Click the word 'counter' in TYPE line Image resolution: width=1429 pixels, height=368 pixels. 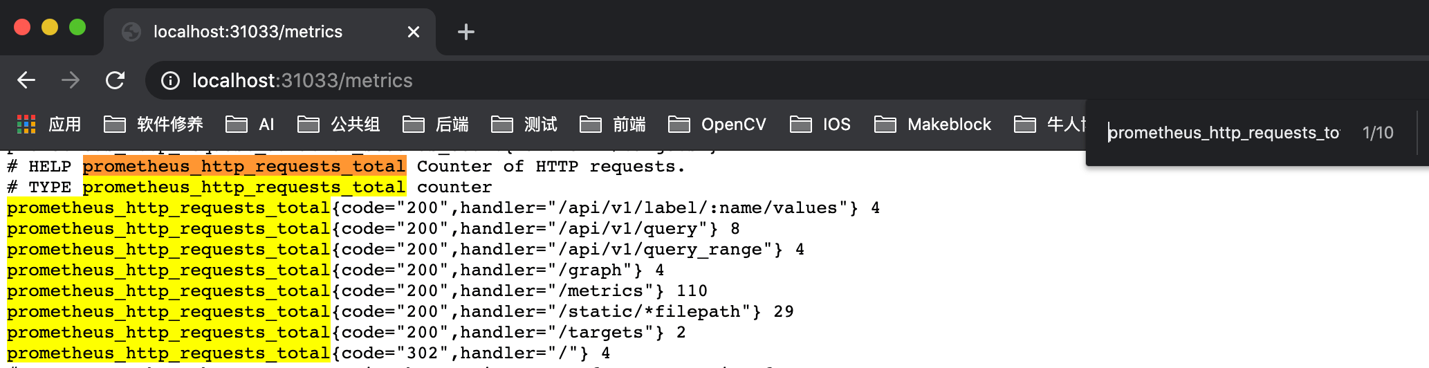454,187
